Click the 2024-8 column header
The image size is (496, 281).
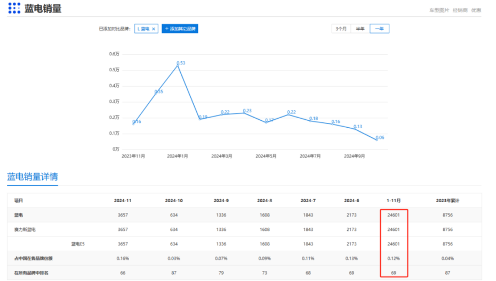265,201
